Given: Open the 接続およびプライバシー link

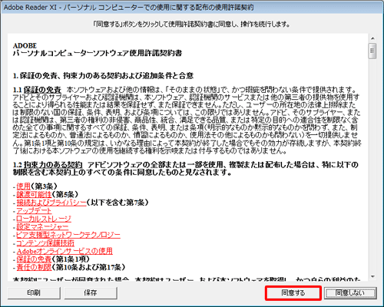Looking at the screenshot, I should 51,203.
